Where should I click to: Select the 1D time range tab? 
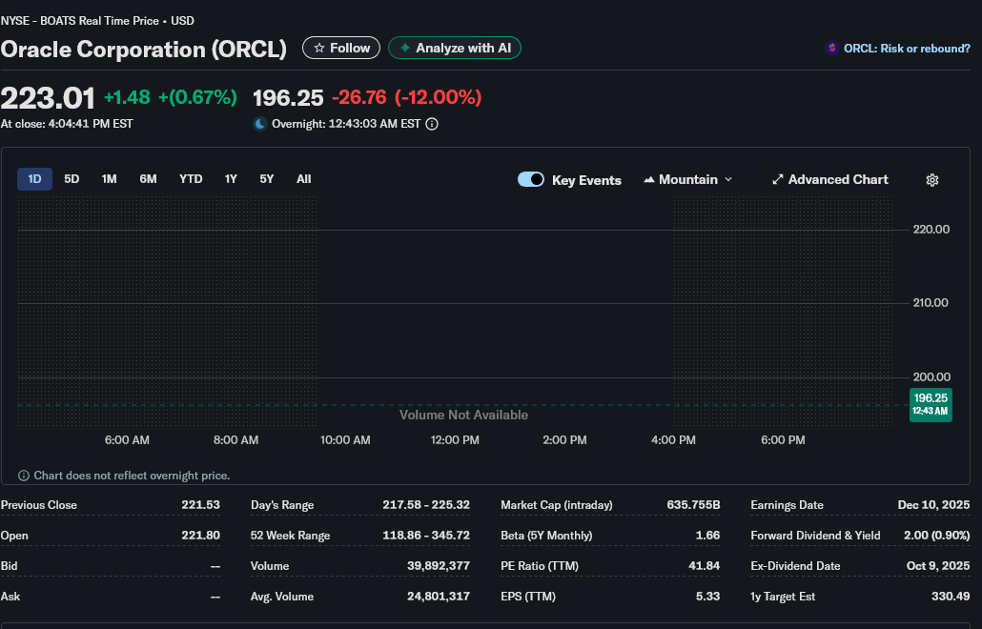coord(34,179)
